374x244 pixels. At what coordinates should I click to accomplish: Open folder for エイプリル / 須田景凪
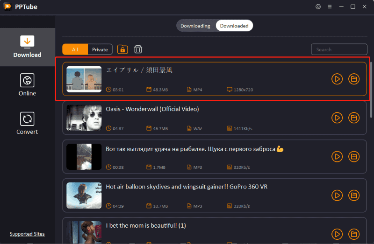(354, 79)
